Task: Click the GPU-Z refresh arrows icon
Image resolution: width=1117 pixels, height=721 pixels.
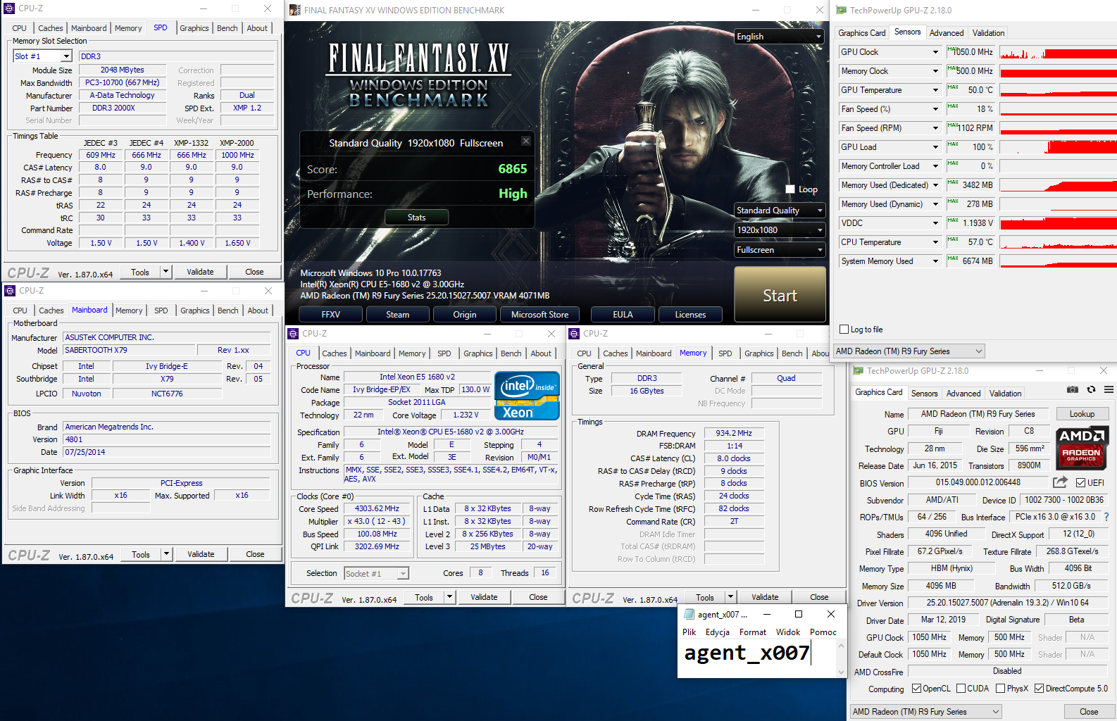Action: [x=1091, y=389]
